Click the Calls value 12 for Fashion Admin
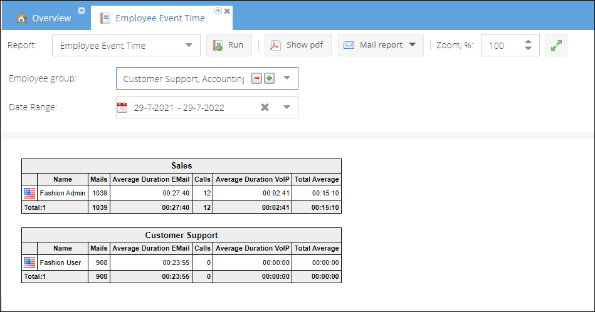Screen dimensions: 595x312 click(203, 193)
